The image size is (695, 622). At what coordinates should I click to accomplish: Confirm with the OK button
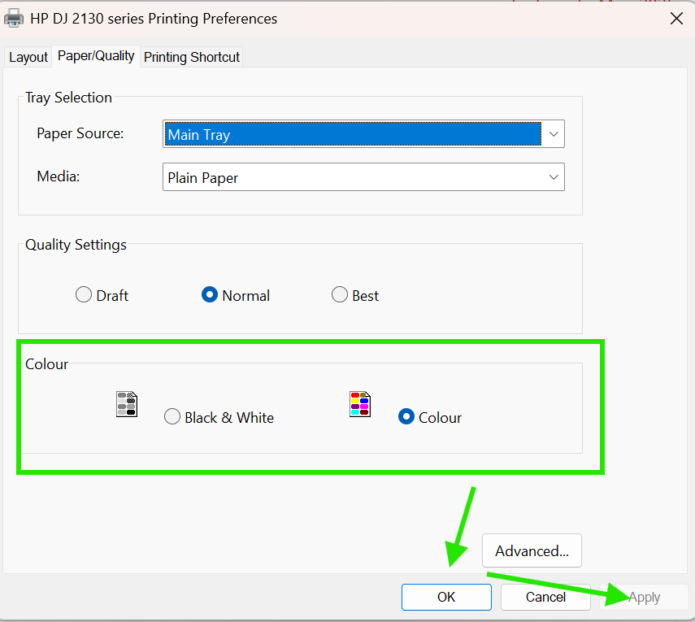(446, 597)
